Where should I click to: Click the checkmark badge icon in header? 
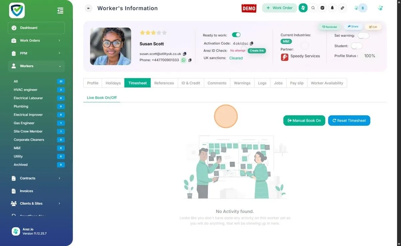322,8
